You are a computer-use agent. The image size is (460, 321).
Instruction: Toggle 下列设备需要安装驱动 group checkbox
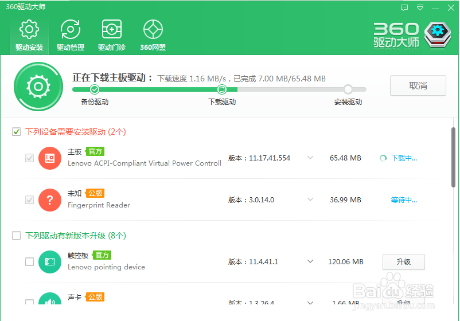(17, 132)
